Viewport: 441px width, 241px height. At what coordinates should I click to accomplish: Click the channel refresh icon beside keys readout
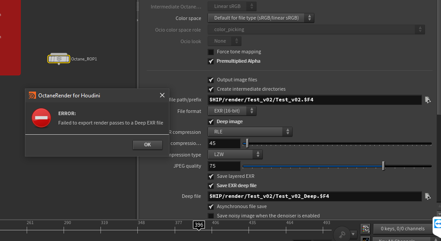[x=365, y=229]
